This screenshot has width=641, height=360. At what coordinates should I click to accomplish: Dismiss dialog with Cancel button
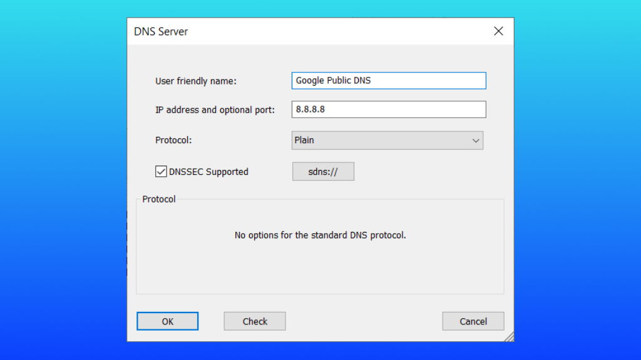click(473, 321)
